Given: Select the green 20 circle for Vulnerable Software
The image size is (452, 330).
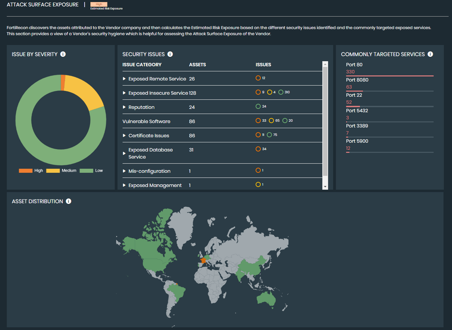Looking at the screenshot, I should (x=285, y=121).
